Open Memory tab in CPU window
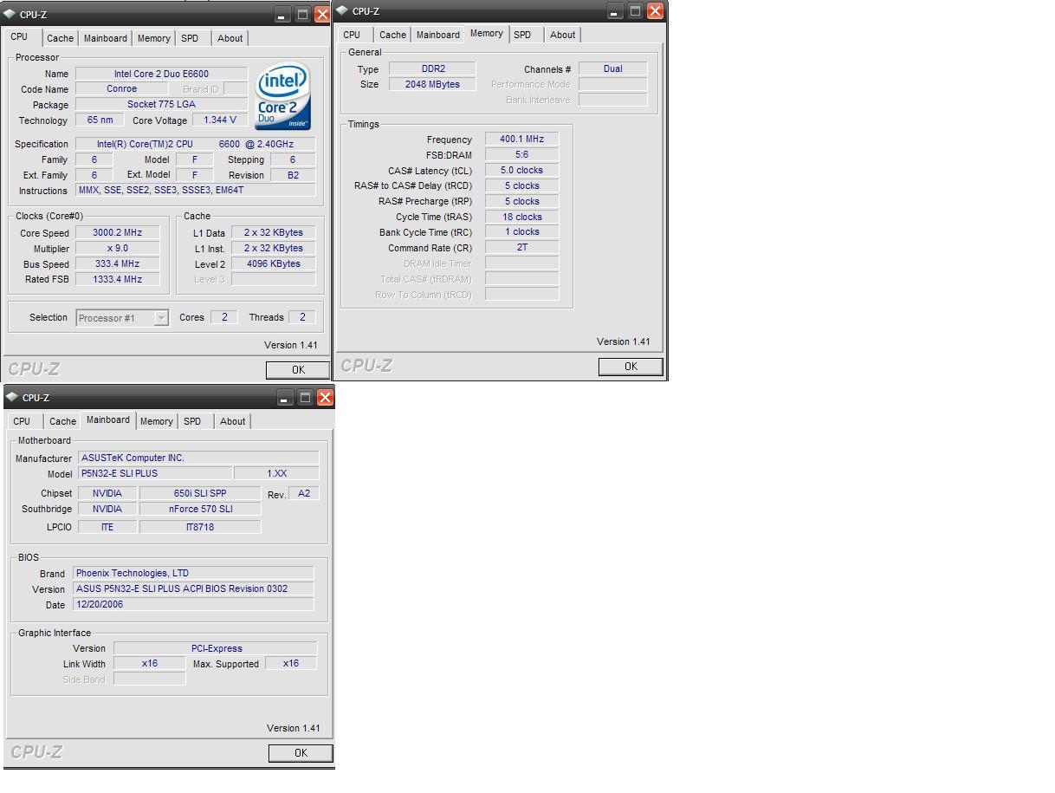 [153, 38]
